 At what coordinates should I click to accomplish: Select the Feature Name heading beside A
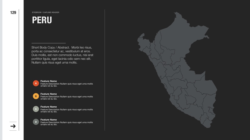coord(48,81)
